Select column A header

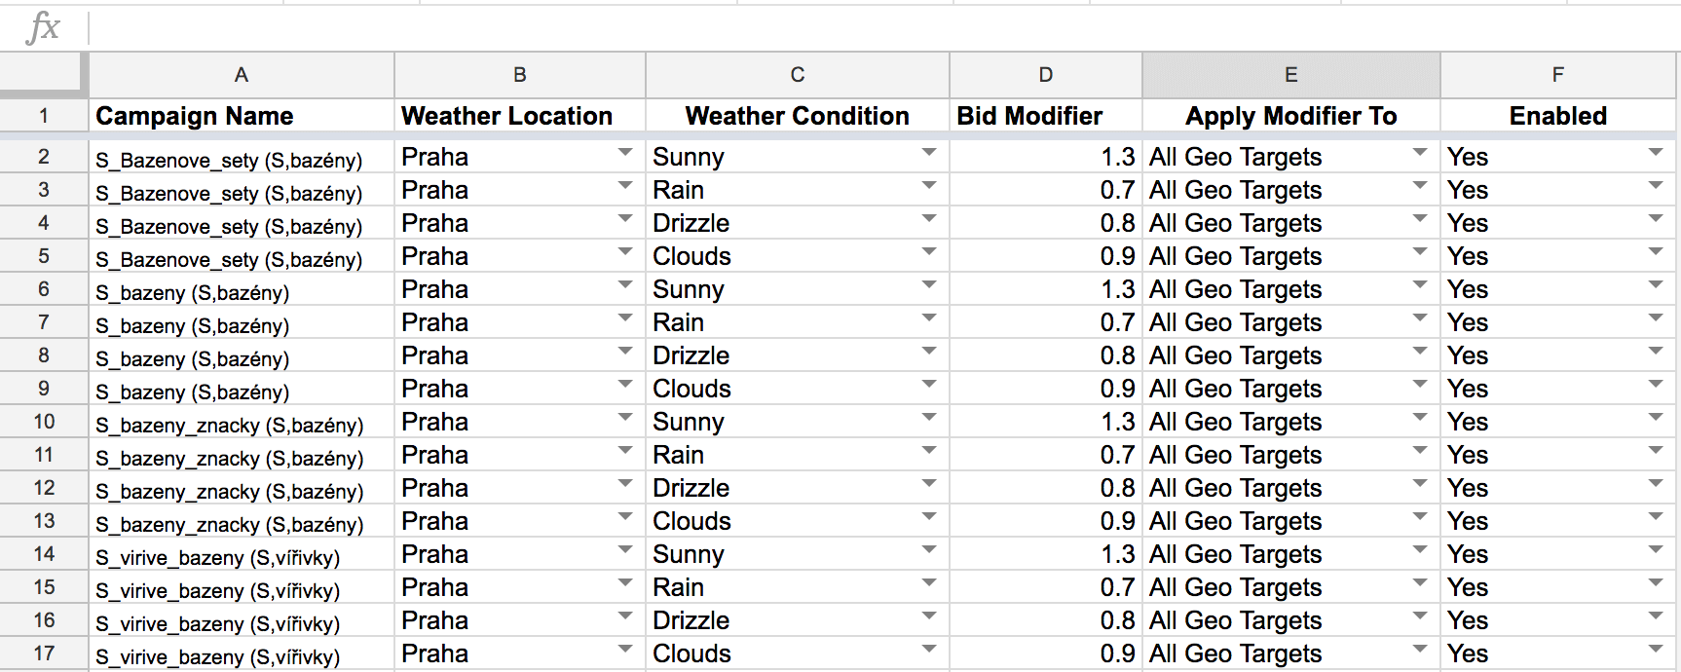click(x=241, y=75)
